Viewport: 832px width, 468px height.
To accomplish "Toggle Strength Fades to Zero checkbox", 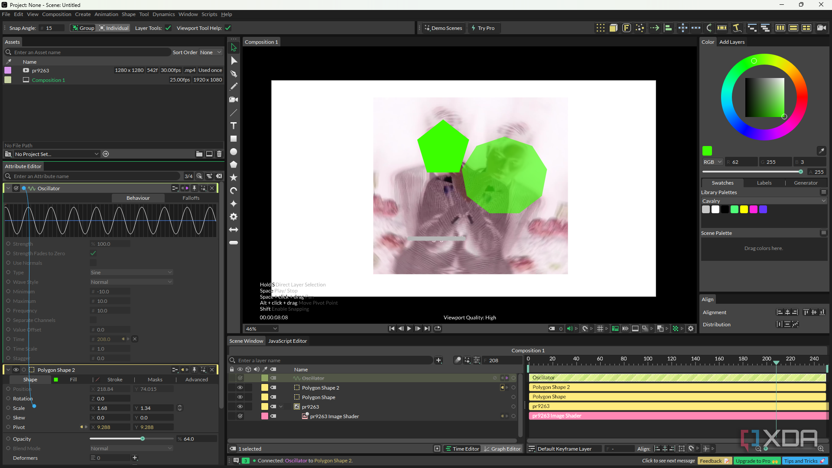I will 93,253.
